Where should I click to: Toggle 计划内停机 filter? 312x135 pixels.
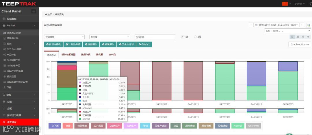pyautogui.click(x=53, y=45)
